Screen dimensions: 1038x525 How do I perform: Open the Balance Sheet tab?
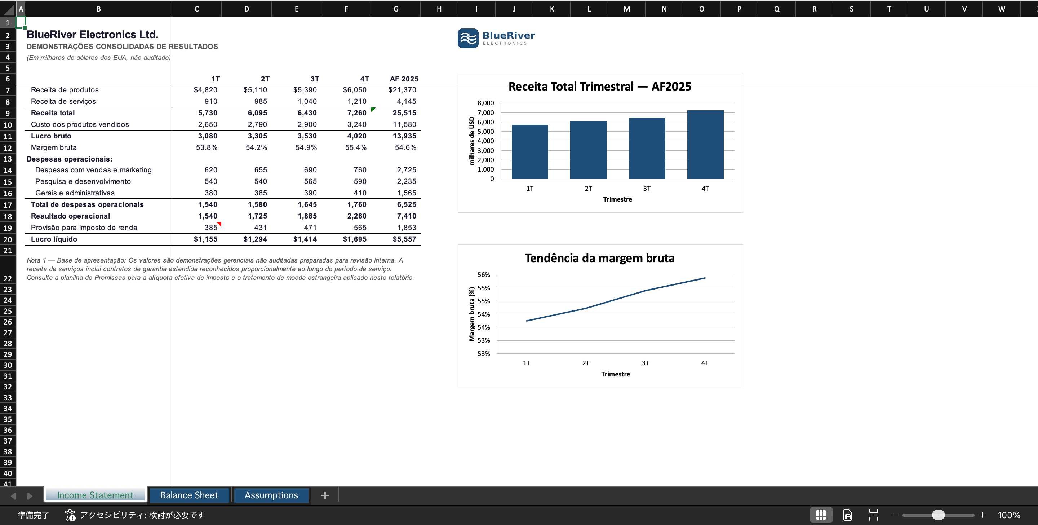189,495
